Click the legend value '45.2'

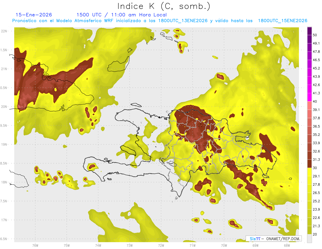[x=316, y=68]
